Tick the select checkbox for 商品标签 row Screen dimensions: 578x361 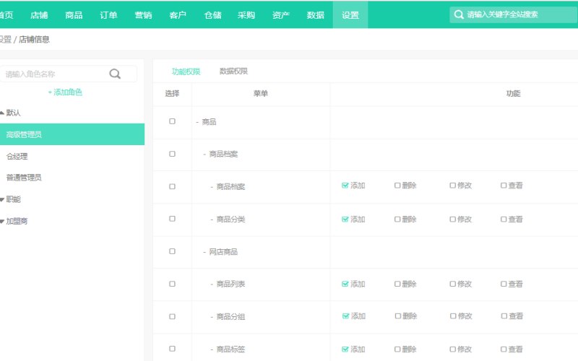[x=172, y=349]
